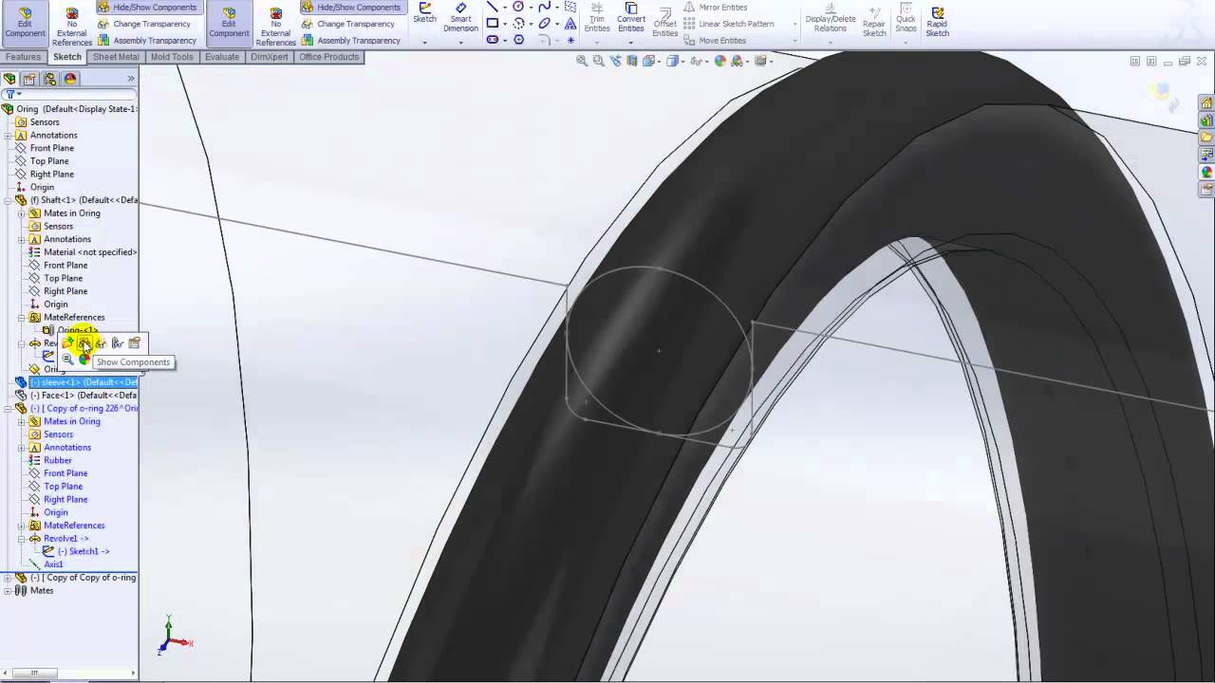This screenshot has height=683, width=1215.
Task: Click Edit Appearance color ball icon
Action: [x=720, y=61]
